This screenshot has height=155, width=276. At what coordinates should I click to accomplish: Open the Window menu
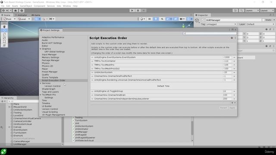(67, 6)
